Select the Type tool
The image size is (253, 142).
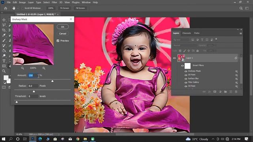point(4,61)
